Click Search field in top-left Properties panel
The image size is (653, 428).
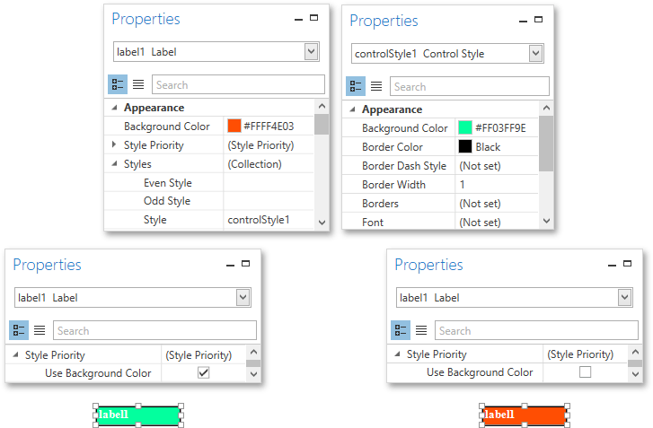[238, 84]
